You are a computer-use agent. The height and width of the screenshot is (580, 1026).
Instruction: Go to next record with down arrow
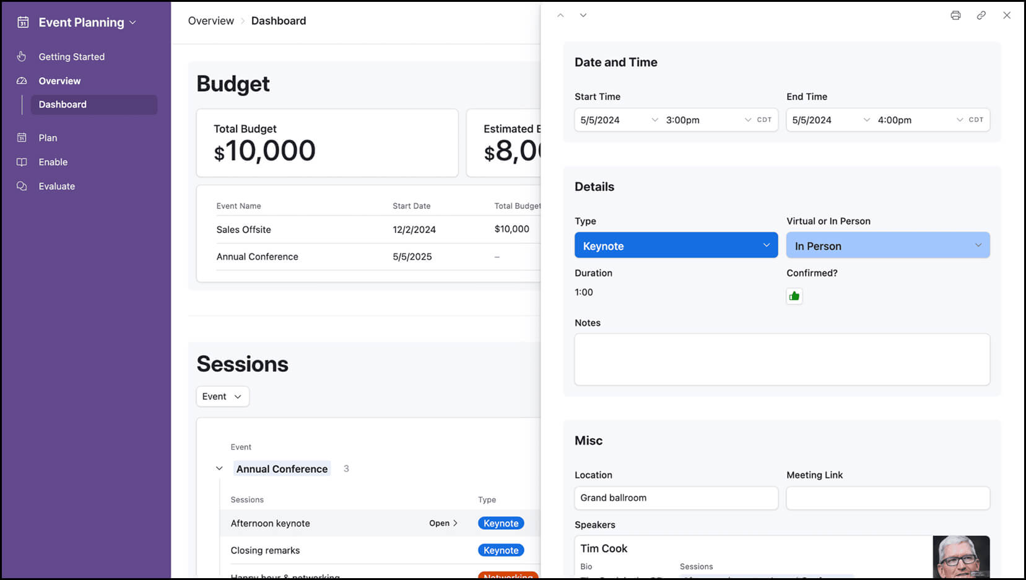click(583, 15)
